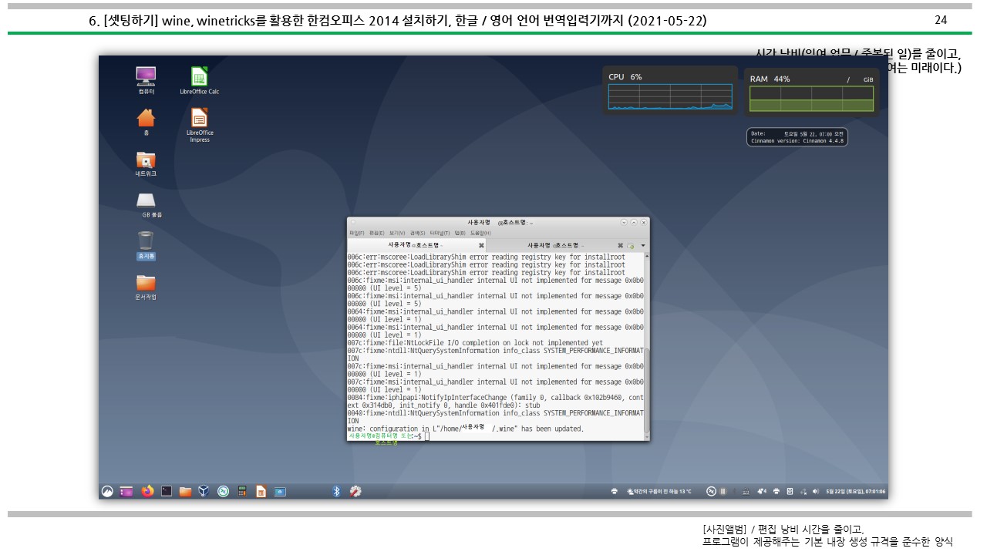Launch LibreOffice Impress desktop shortcut
Screen dimensions: 987x555
200,124
